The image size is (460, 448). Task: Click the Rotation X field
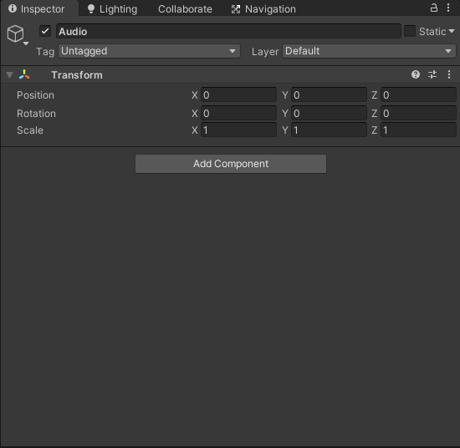coord(238,113)
